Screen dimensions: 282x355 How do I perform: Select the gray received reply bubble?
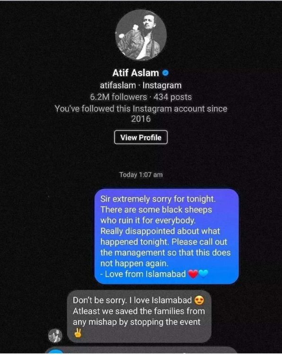[139, 316]
